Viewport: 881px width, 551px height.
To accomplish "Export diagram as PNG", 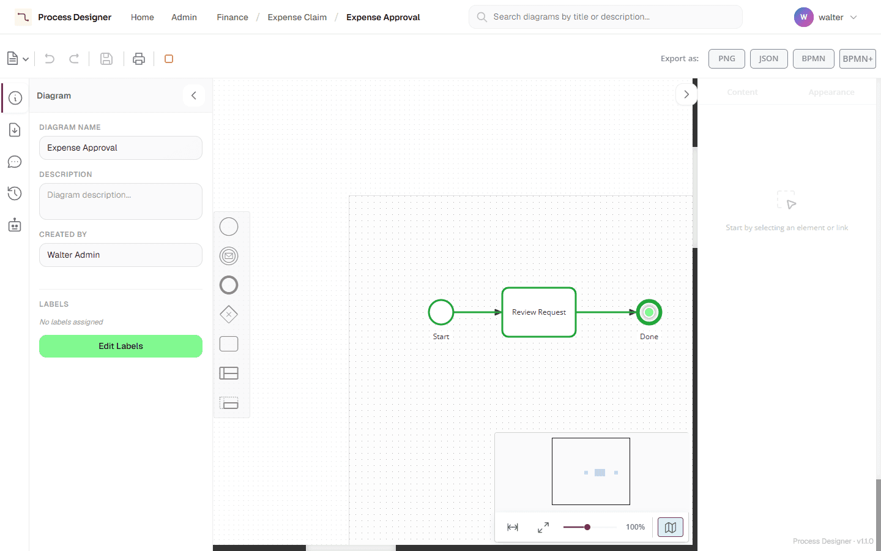I will [727, 59].
